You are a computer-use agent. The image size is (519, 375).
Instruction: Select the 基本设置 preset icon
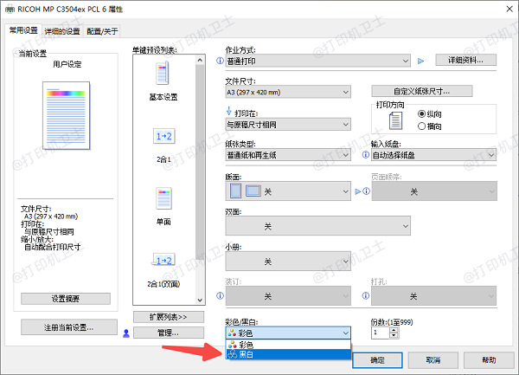(163, 74)
